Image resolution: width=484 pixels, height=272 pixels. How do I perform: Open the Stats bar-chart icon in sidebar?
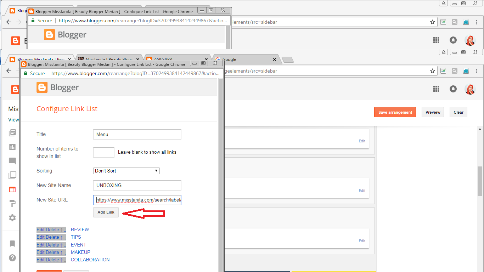point(12,147)
